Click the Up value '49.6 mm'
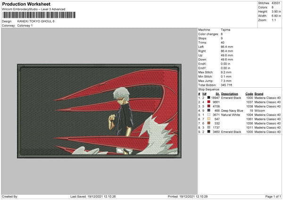The height and width of the screenshot is (200, 283). (x=227, y=55)
